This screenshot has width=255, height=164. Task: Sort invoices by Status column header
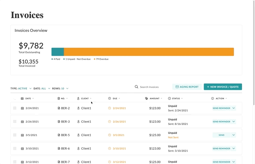tap(175, 98)
